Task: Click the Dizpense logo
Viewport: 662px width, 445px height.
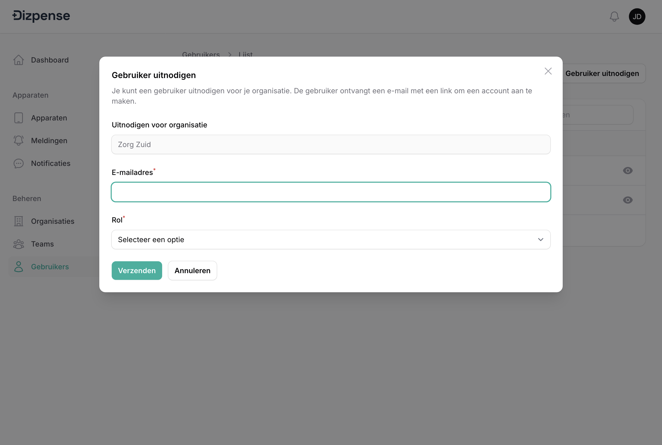Action: [41, 16]
